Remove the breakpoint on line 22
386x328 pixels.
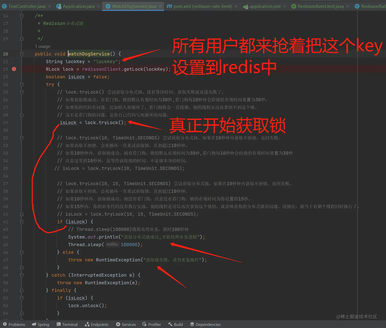[14, 69]
